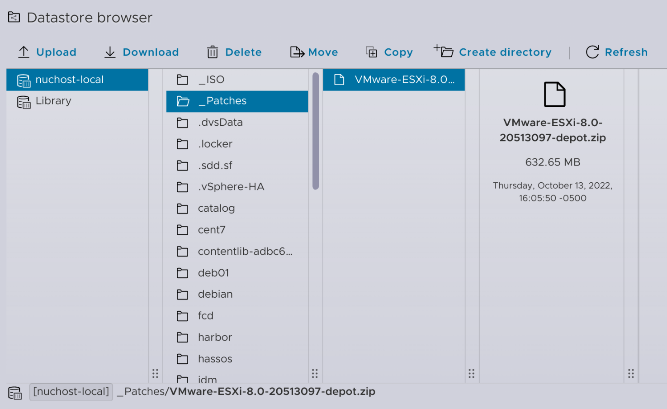667x409 pixels.
Task: Click the file column resize handle
Action: click(x=472, y=373)
